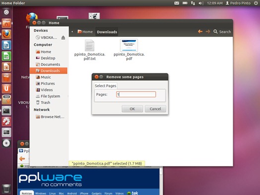The image size is (260, 195).
Task: Open the session power cog menu
Action: click(256, 3)
